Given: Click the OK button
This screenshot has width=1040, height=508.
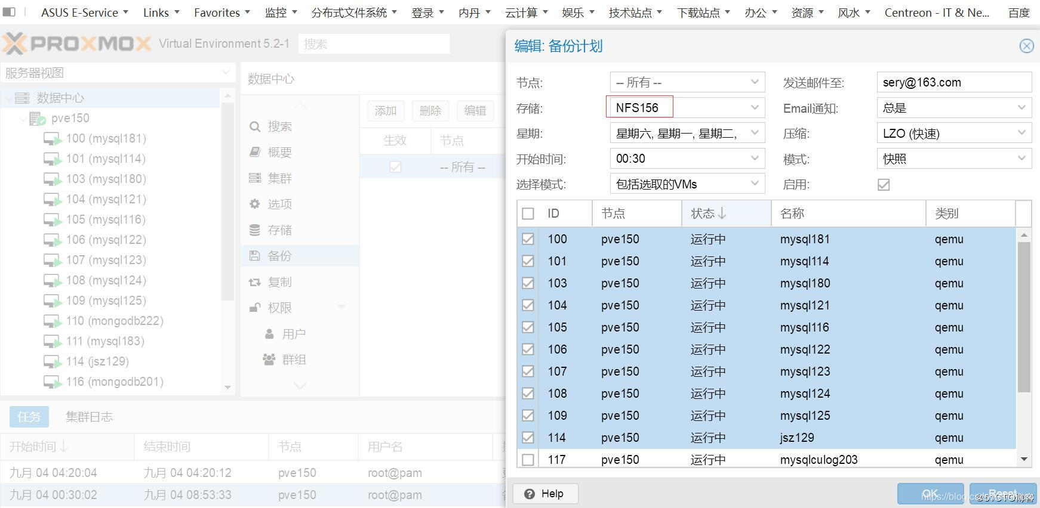Looking at the screenshot, I should point(930,494).
